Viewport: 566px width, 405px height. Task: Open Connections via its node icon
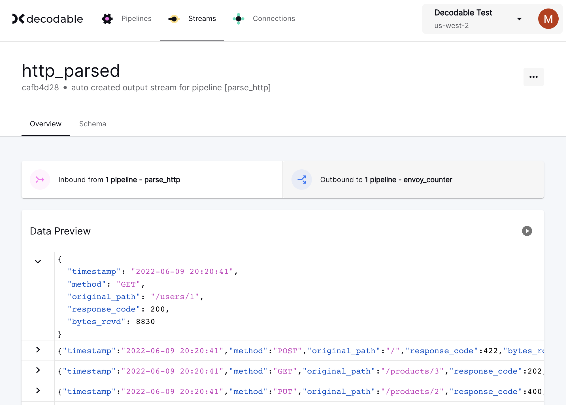click(x=239, y=19)
